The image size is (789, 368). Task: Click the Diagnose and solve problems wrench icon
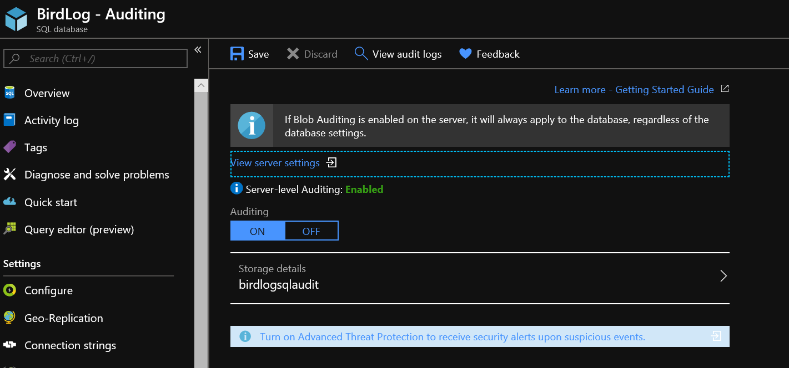click(9, 175)
